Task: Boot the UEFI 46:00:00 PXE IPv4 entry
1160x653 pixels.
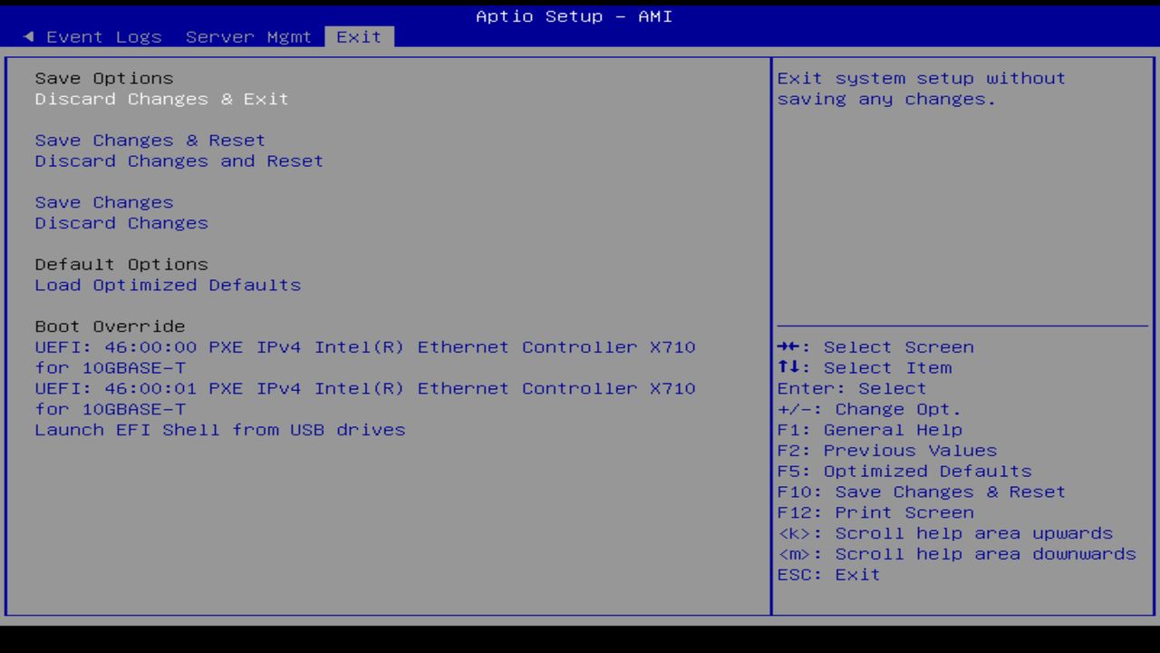Action: [x=365, y=346]
